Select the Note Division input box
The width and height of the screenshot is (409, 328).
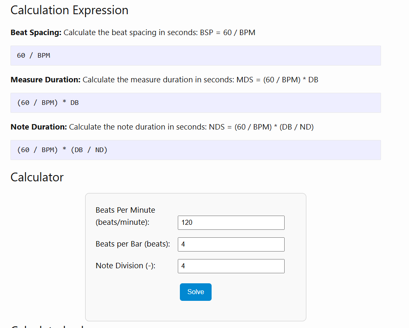click(x=231, y=266)
